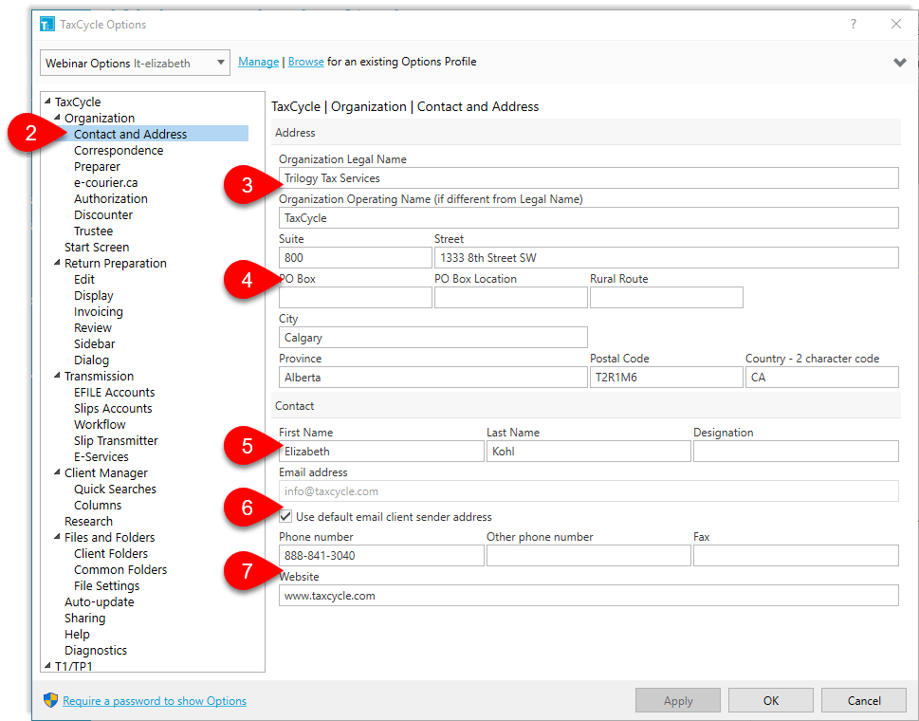Click Require a password to show Options
Image resolution: width=919 pixels, height=721 pixels.
click(x=155, y=700)
